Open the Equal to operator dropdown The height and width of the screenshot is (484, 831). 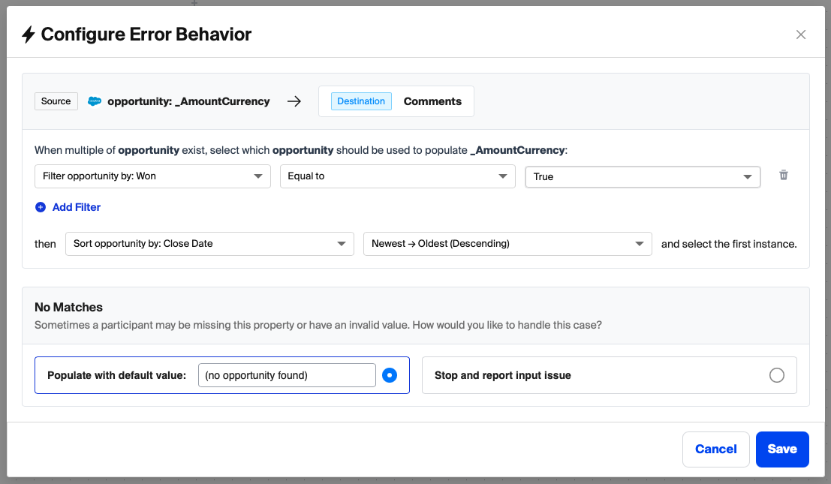click(x=397, y=176)
